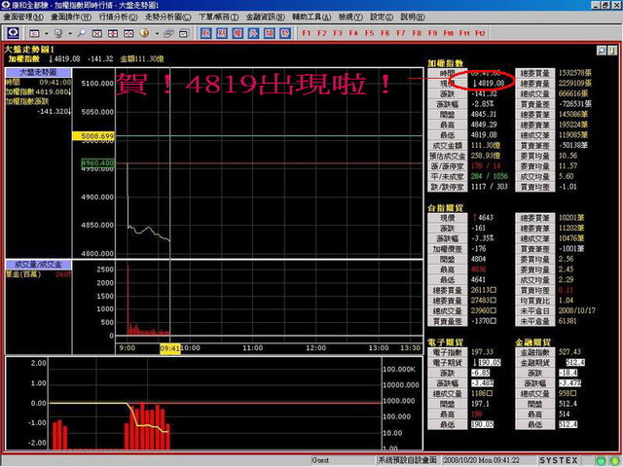Select the 大盤走勢圖 header in the left legend

(38, 72)
